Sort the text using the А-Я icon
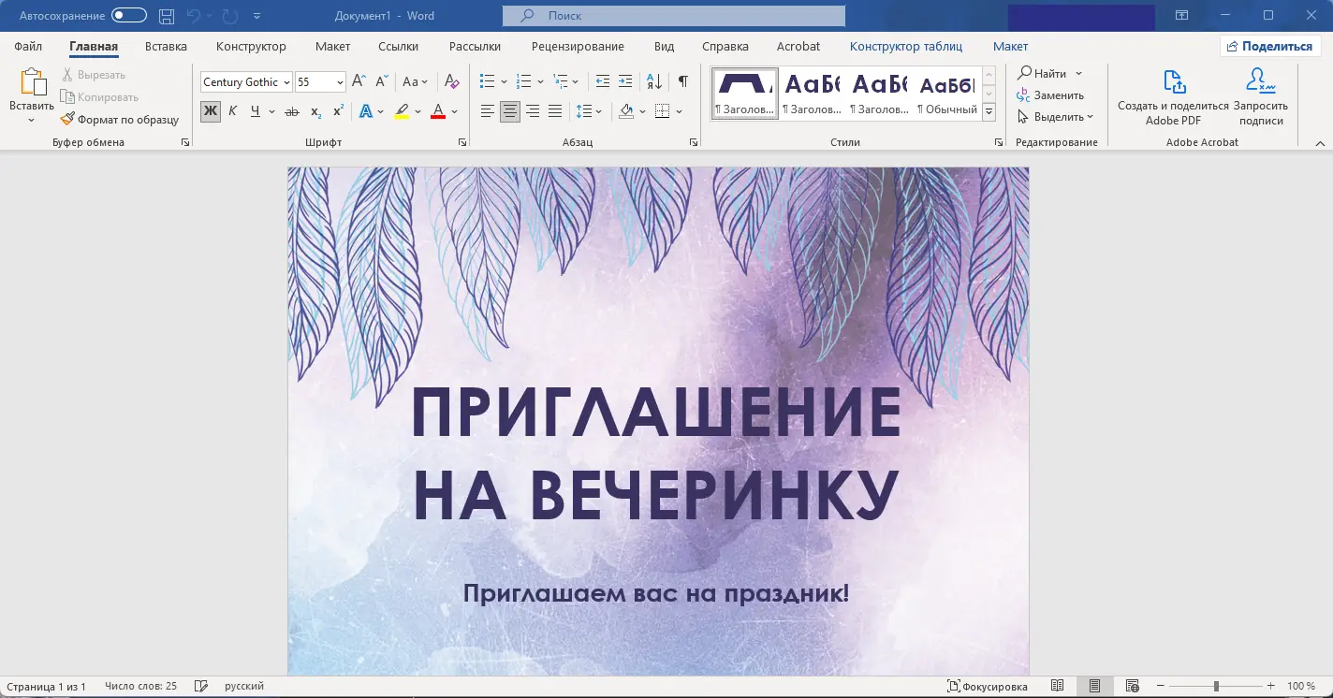The width and height of the screenshot is (1333, 698). (653, 81)
